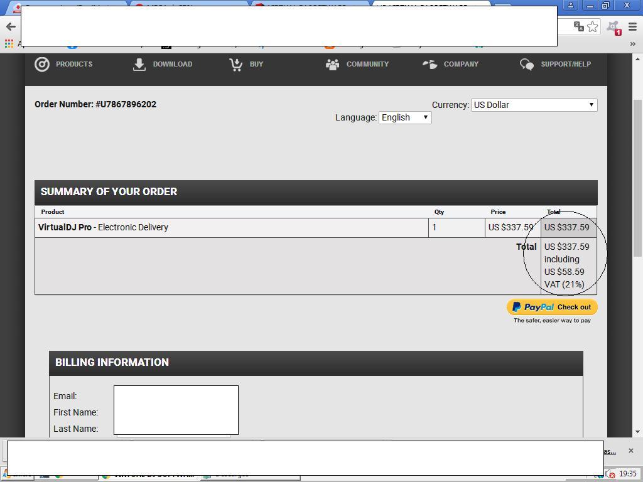Click the Products target icon
Viewport: 643px width, 482px height.
coord(42,65)
